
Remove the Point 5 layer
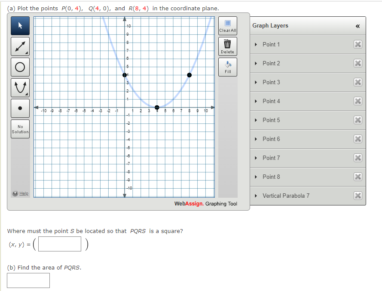(358, 120)
